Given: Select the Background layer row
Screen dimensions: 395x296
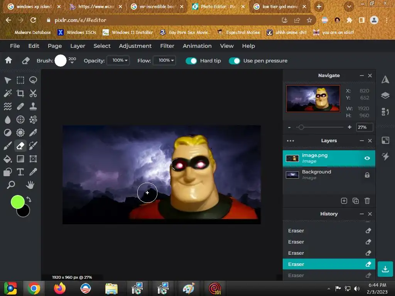Looking at the screenshot, I should tap(329, 175).
